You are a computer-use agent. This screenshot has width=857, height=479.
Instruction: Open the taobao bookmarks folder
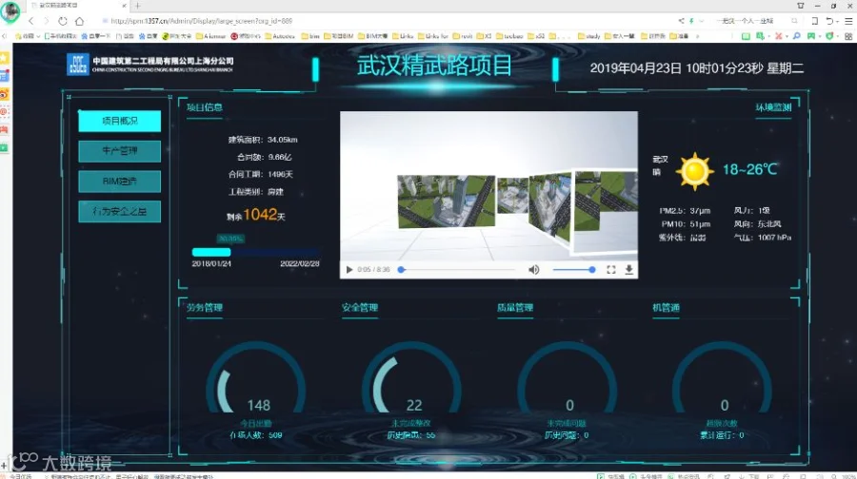click(509, 36)
